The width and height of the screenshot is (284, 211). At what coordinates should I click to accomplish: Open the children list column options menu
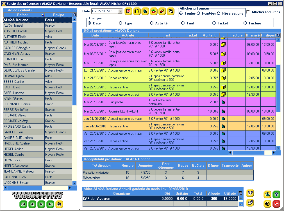click(74, 15)
